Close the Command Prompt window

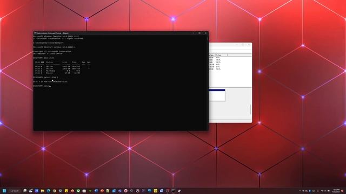205,33
